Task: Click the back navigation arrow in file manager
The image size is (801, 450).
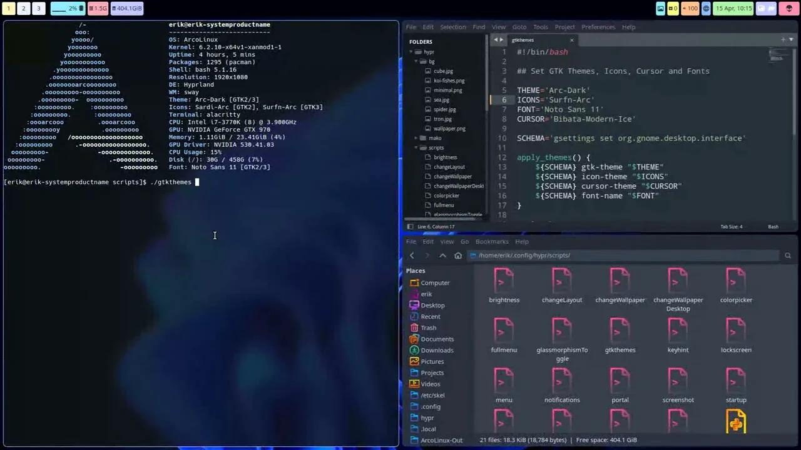Action: [412, 255]
